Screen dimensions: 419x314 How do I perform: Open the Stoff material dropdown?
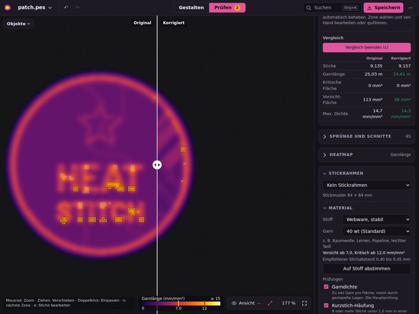(376, 219)
